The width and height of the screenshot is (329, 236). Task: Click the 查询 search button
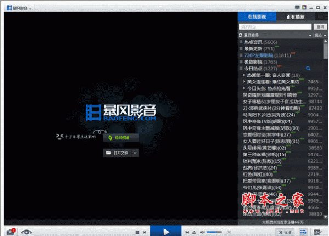click(x=320, y=27)
